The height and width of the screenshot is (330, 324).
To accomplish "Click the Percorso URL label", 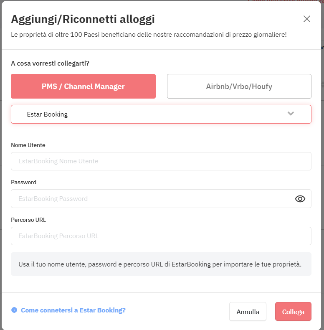I will point(28,220).
